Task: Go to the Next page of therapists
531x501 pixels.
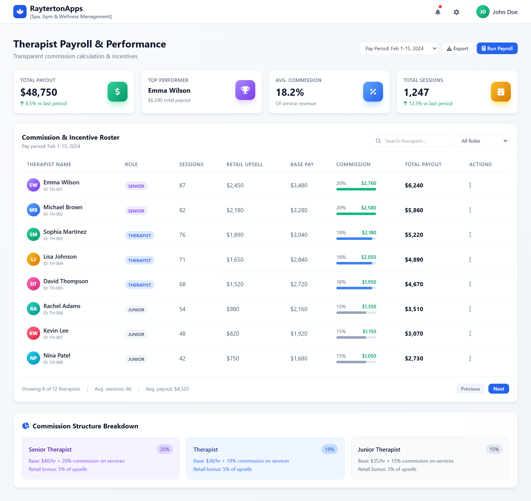Action: click(498, 388)
